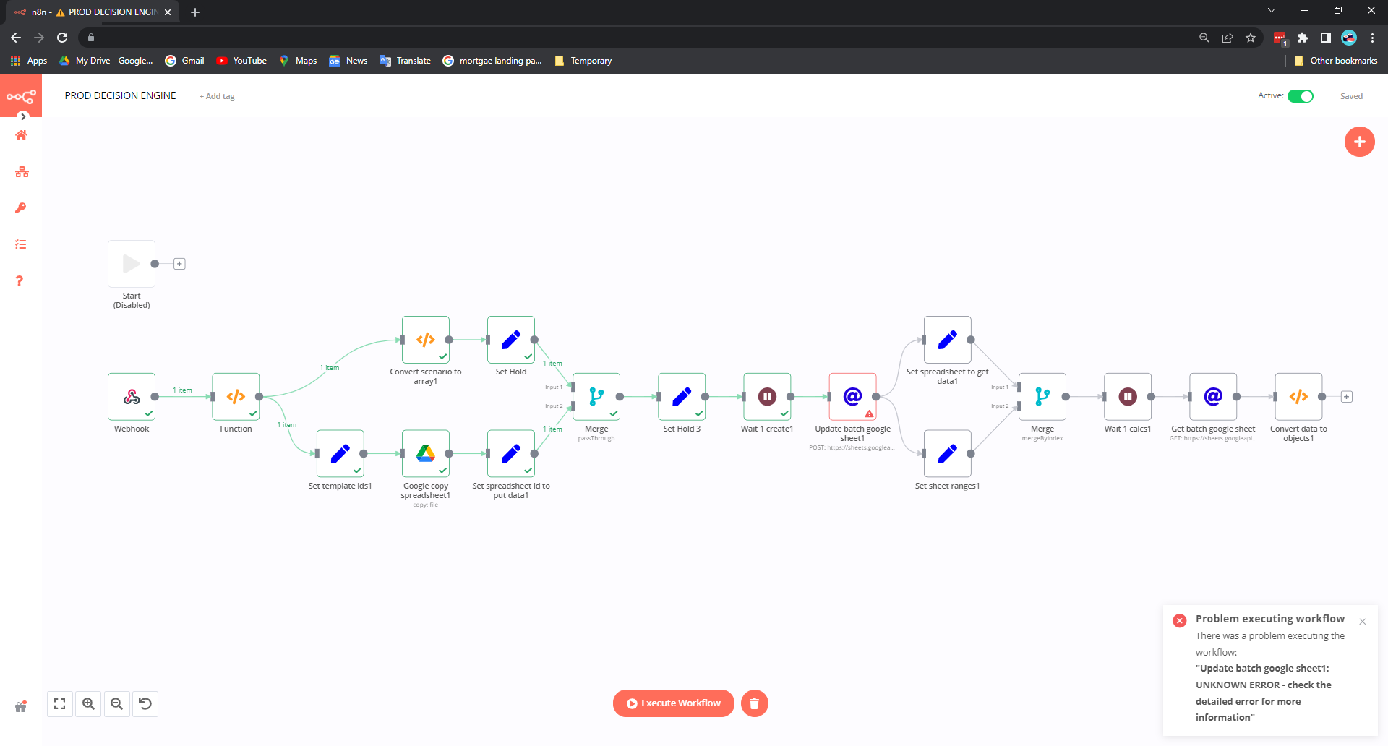Toggle the workflow Active switch
The image size is (1388, 746).
coord(1301,96)
